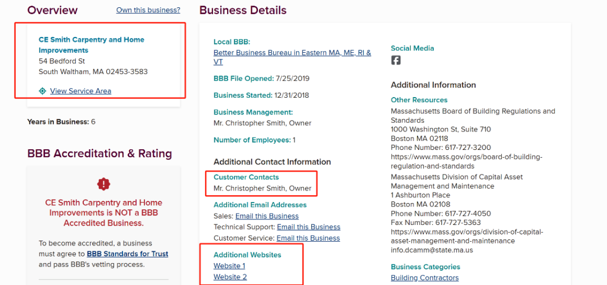
Task: Select 'South Waltham, MA 02453-3583' text
Action: [93, 72]
